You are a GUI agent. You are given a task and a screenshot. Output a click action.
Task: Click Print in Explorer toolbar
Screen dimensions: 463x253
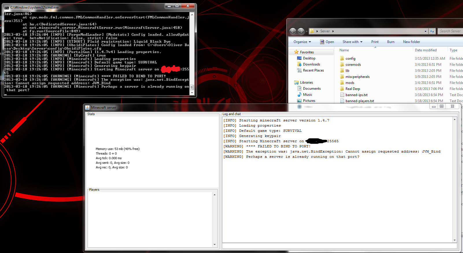coord(375,42)
